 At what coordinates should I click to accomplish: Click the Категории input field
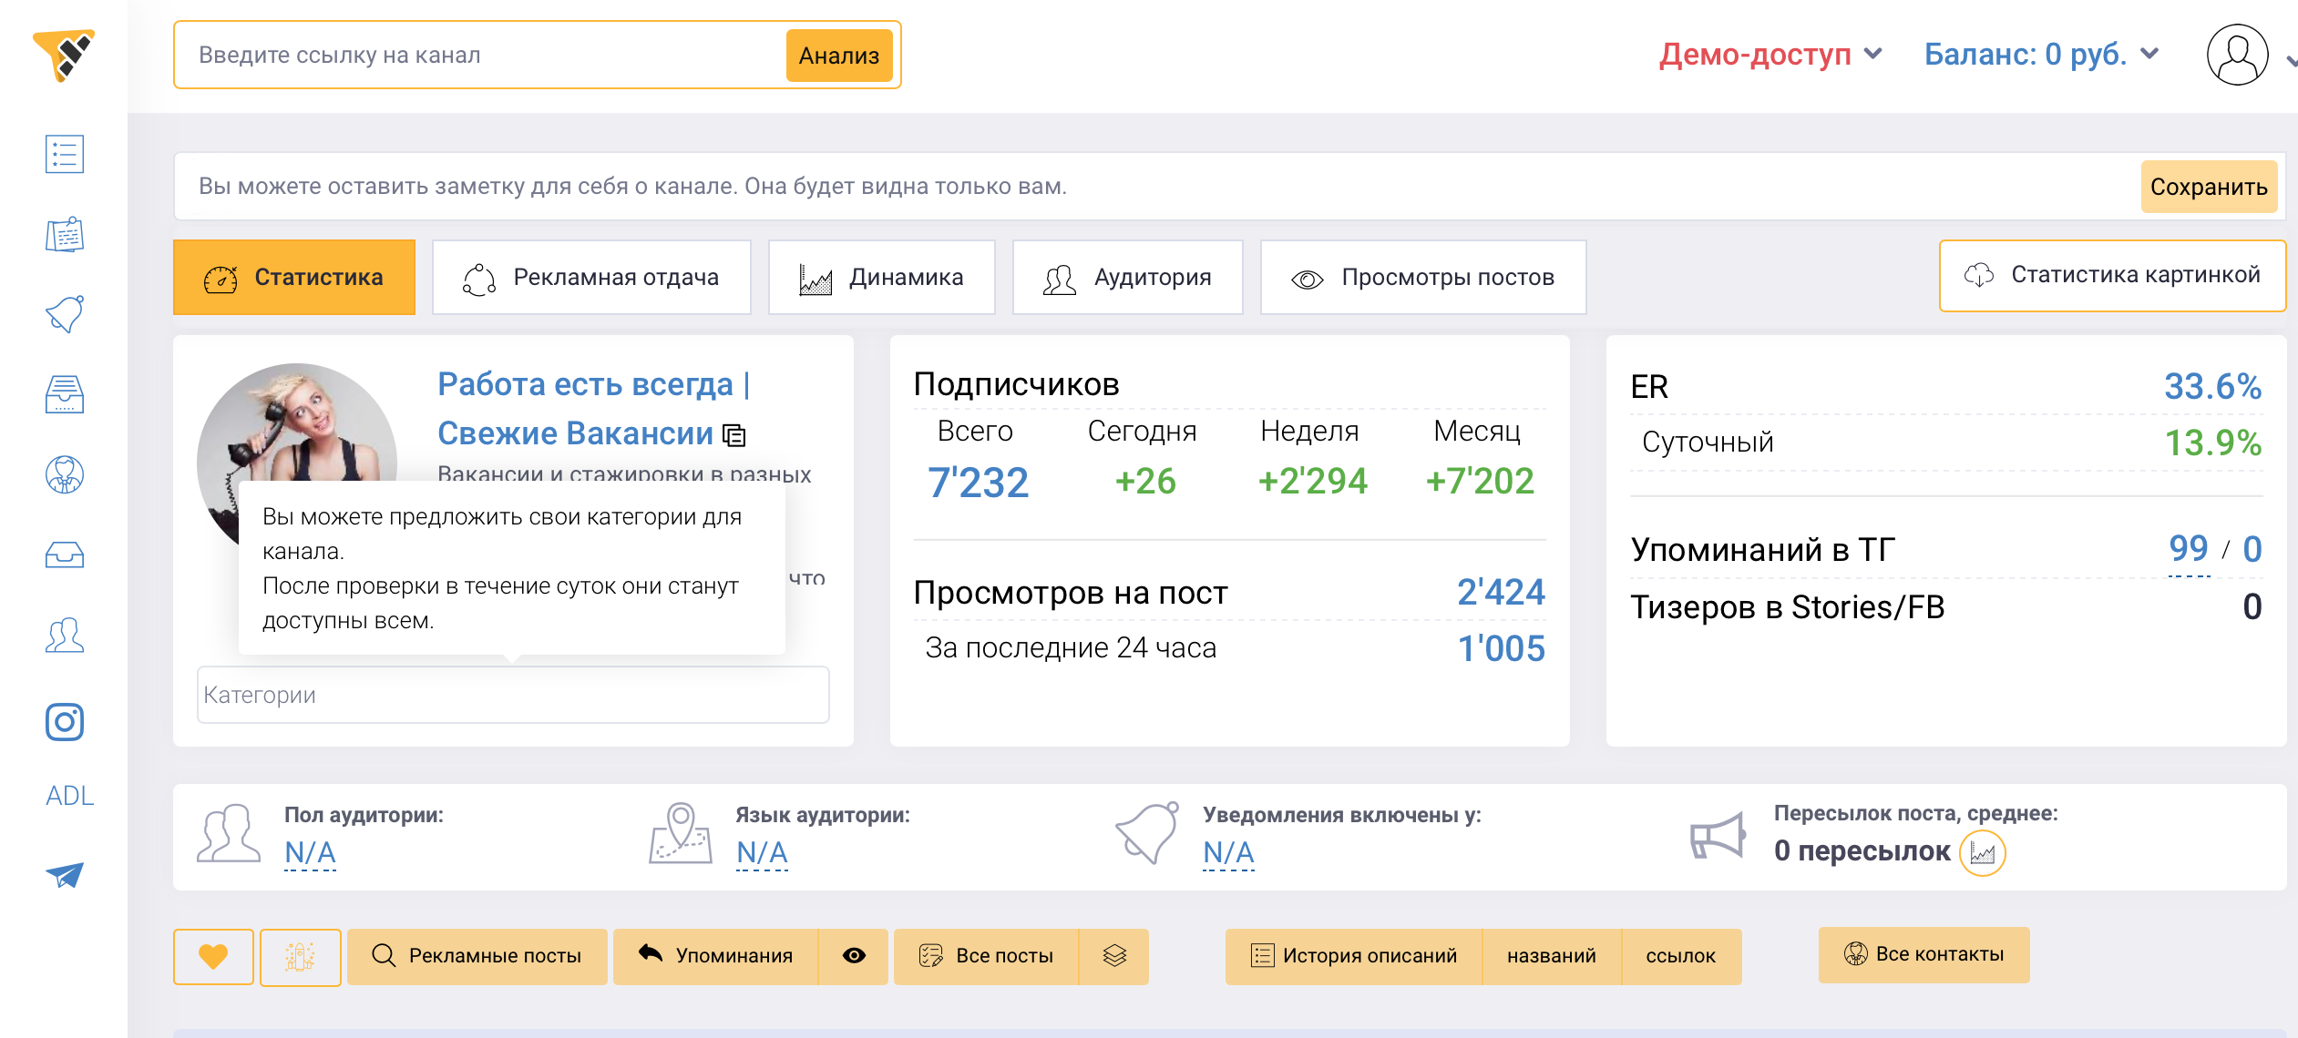pyautogui.click(x=512, y=695)
